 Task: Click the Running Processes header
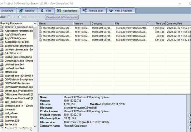(x=11, y=23)
